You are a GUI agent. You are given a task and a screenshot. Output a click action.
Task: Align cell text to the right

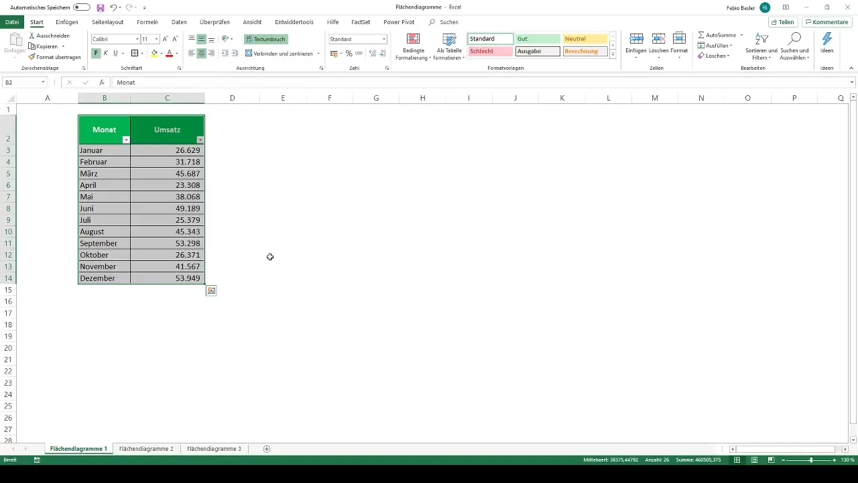tap(212, 53)
